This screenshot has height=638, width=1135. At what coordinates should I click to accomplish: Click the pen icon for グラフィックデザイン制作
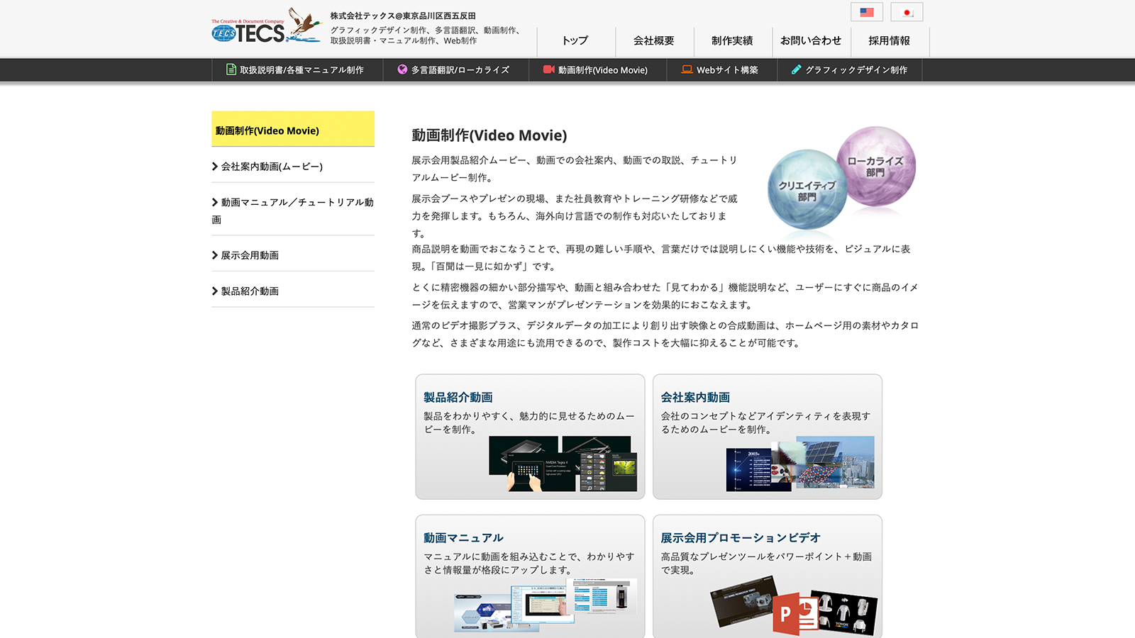(794, 69)
